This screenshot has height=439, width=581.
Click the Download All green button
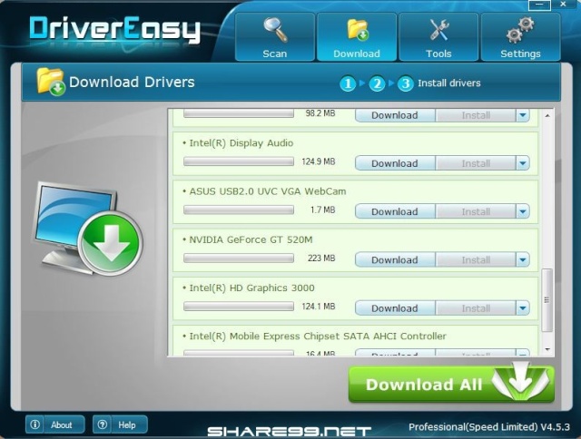(451, 385)
